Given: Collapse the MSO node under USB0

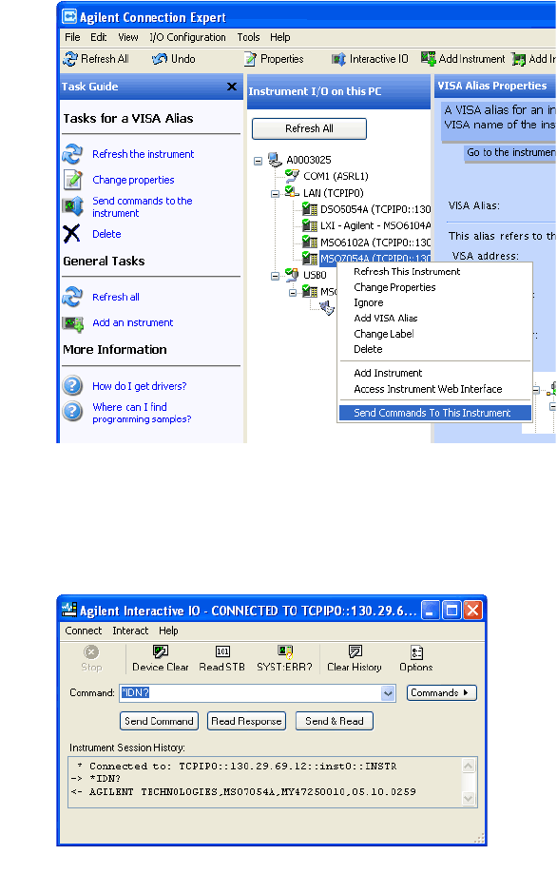Looking at the screenshot, I should [293, 292].
